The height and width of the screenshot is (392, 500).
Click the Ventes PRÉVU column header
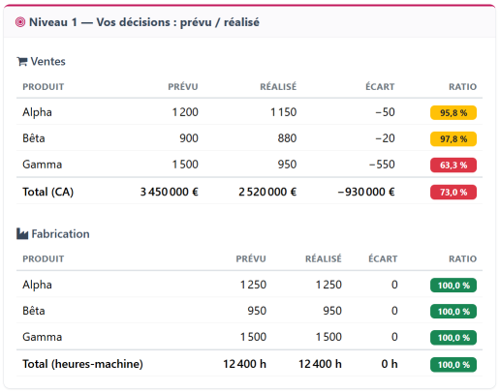[x=183, y=86]
